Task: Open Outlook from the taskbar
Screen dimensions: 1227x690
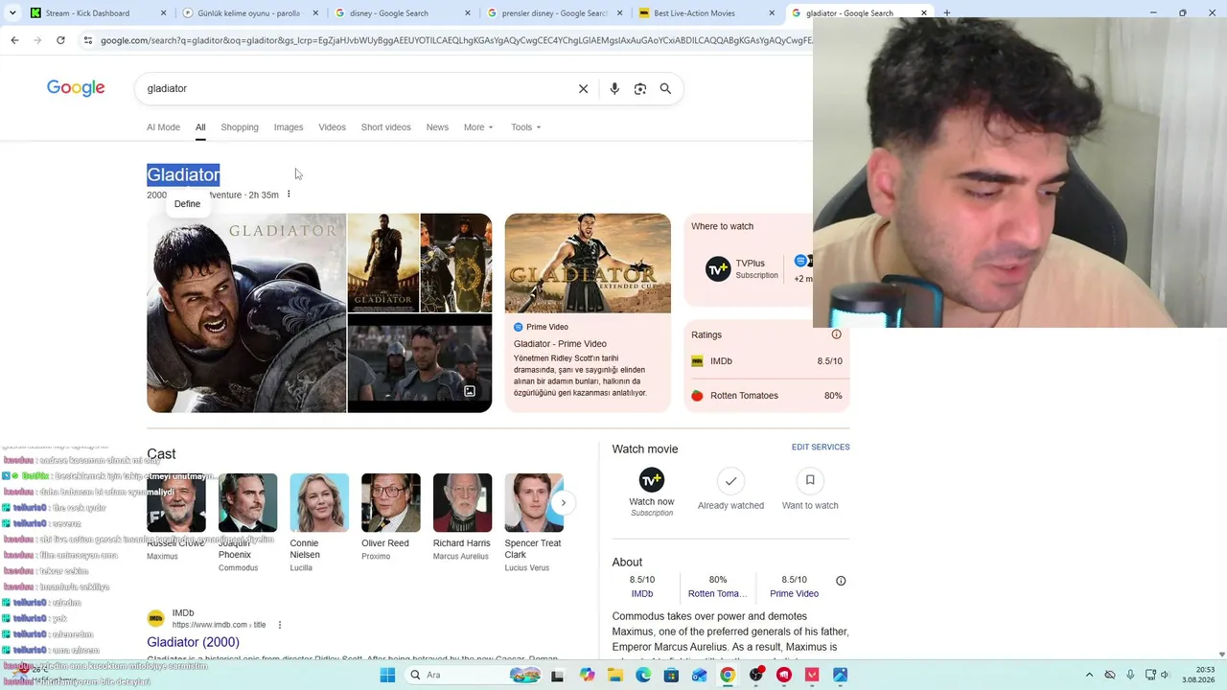Action: [700, 675]
